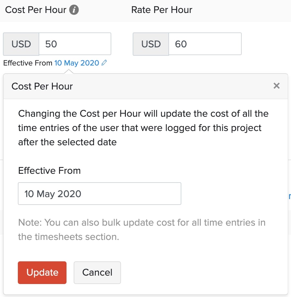This screenshot has width=291, height=297.
Task: Click the USD prefix of the rate field
Action: coord(151,44)
